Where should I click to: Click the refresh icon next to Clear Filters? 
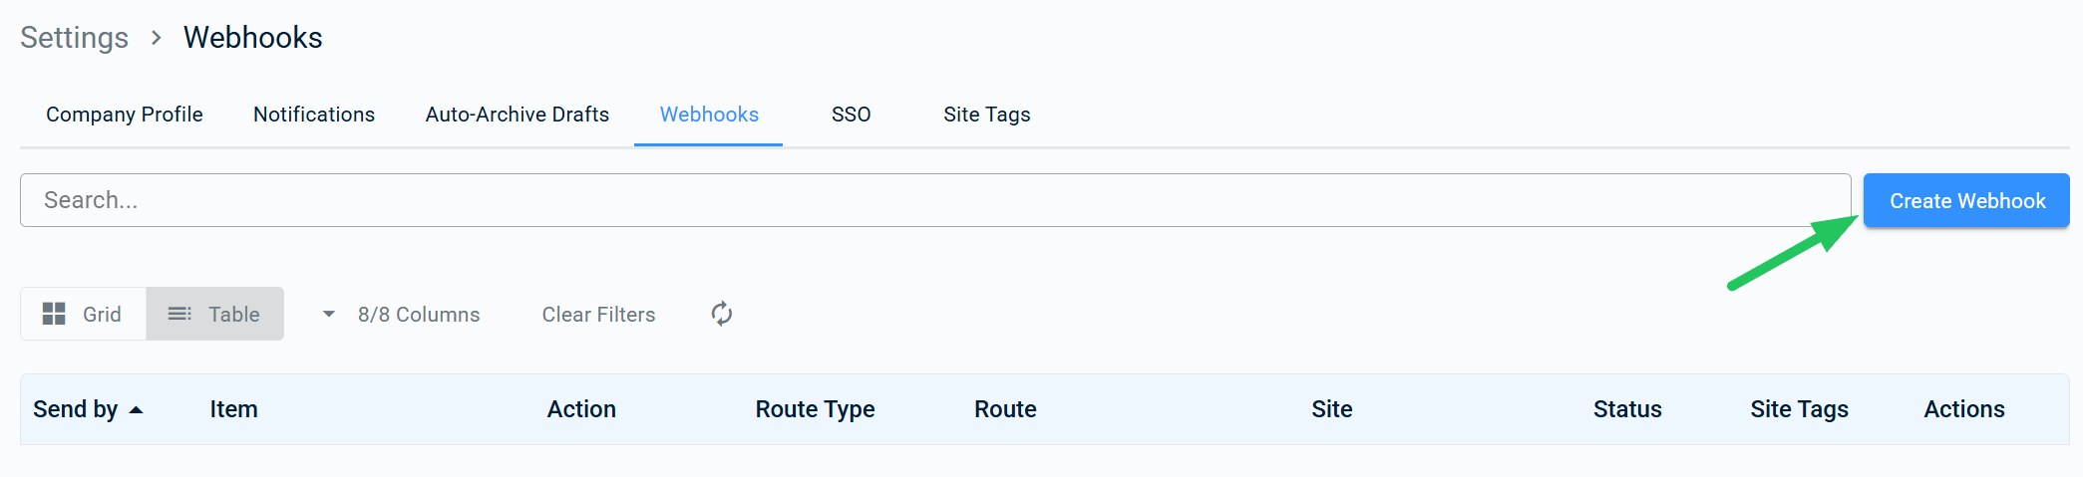[x=722, y=314]
